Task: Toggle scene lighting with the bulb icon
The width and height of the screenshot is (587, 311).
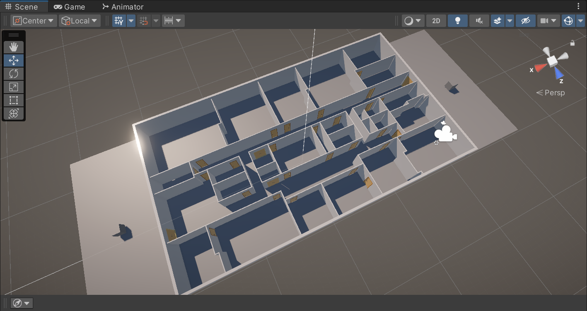Action: pos(458,21)
